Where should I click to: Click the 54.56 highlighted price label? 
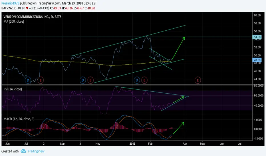click(257, 37)
